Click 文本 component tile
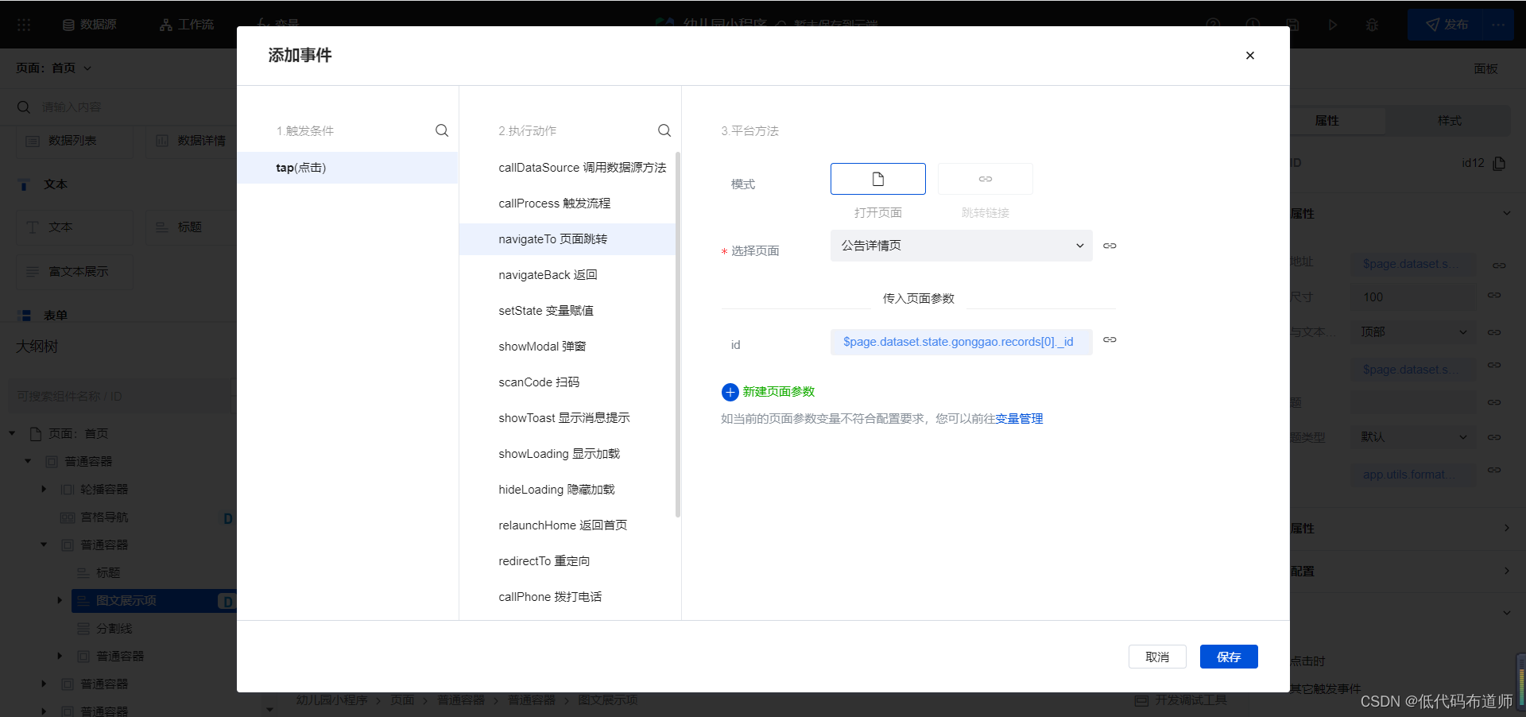Viewport: 1526px width, 717px height. pyautogui.click(x=74, y=227)
